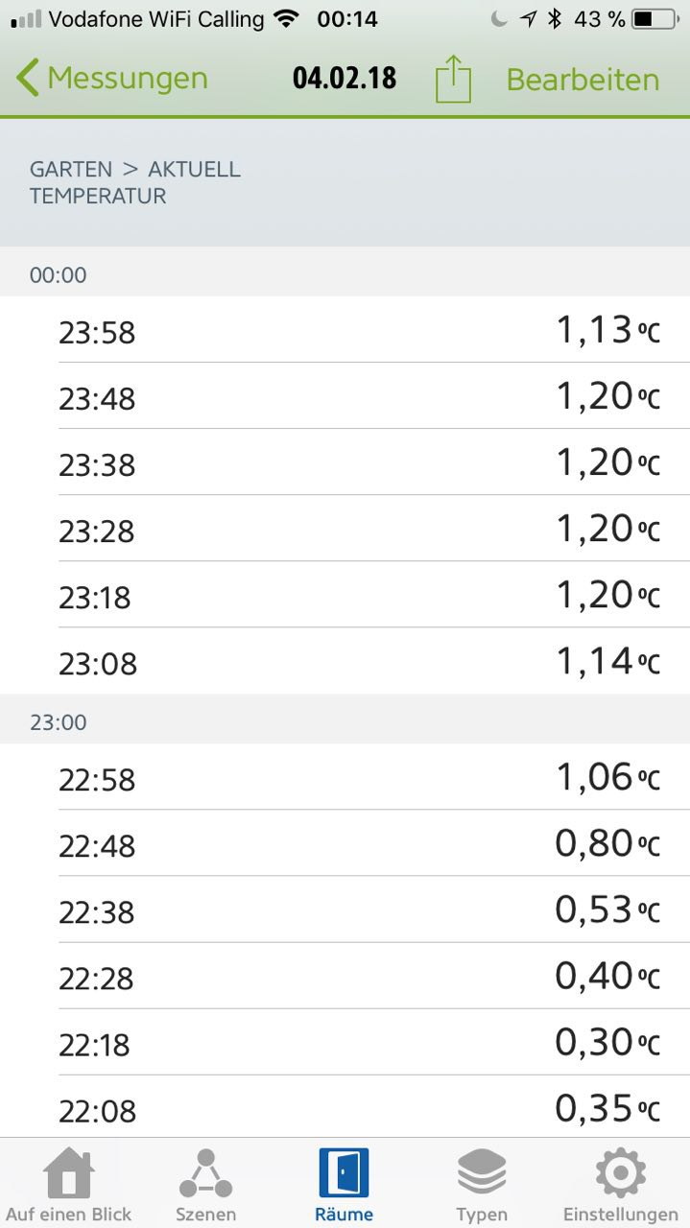Switch to the Szenen tab

[x=205, y=1186]
